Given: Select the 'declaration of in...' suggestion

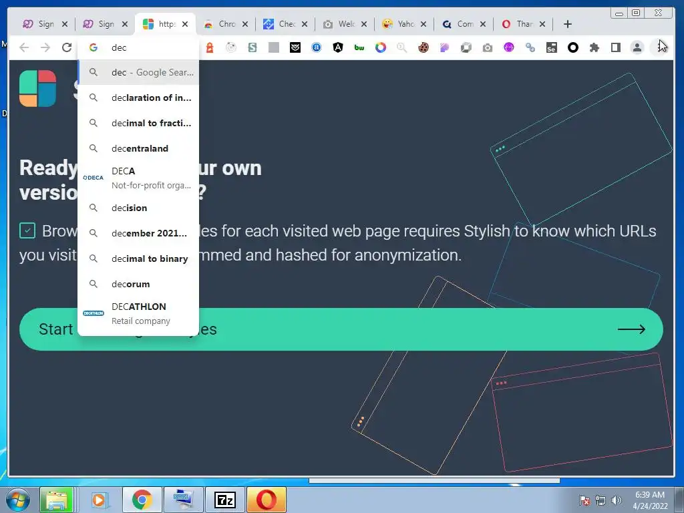Looking at the screenshot, I should pyautogui.click(x=138, y=98).
